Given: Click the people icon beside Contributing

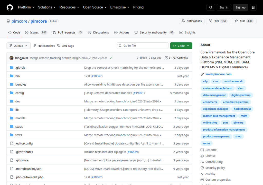Looking at the screenshot, I should (x=202, y=162).
